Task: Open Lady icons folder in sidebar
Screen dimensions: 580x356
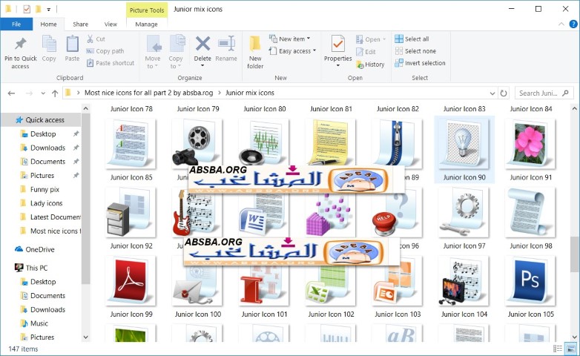Action: (x=46, y=203)
